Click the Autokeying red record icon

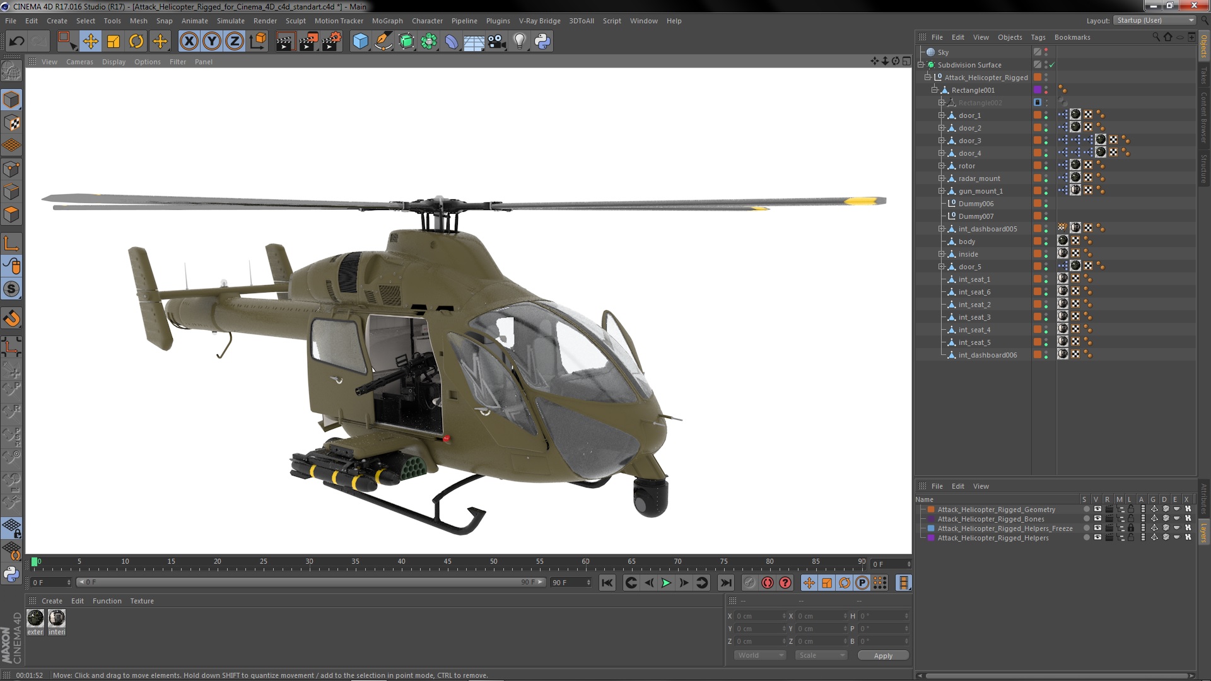point(767,583)
